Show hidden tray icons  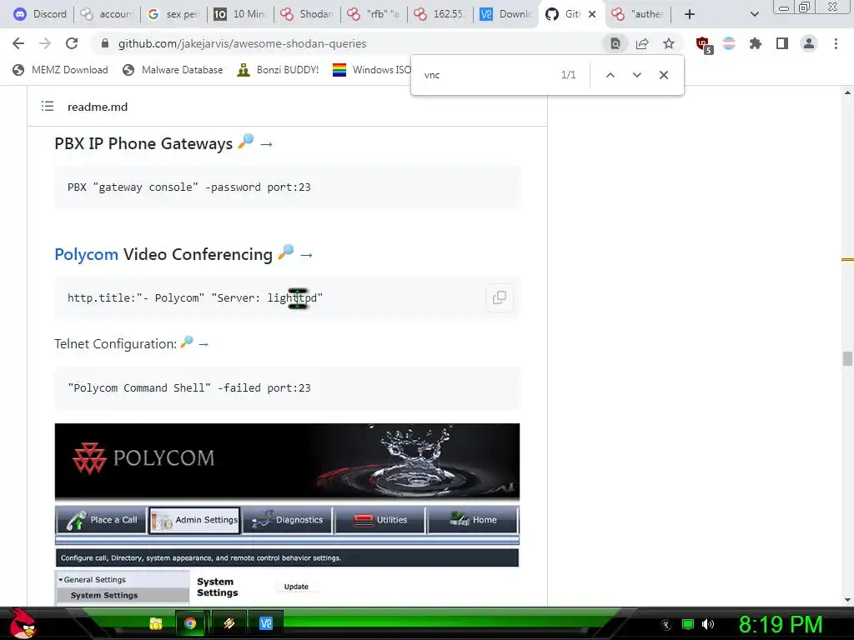666,625
